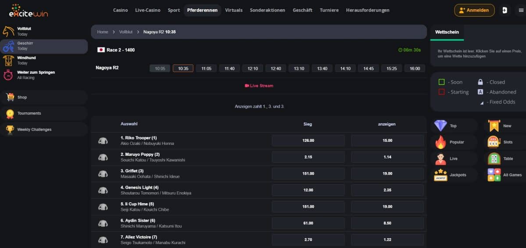Open the Live-Casino menu item
This screenshot has height=248, width=526.
coord(148,10)
